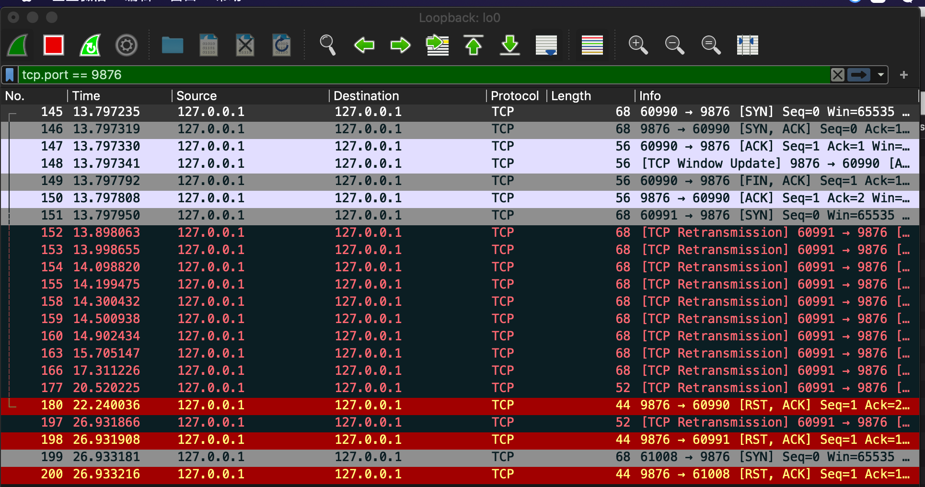The image size is (925, 487).
Task: Jump to the last packet
Action: [x=510, y=46]
